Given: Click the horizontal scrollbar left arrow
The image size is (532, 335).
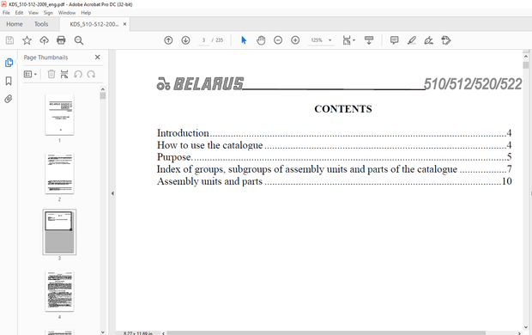Looking at the screenshot, I should point(163,333).
